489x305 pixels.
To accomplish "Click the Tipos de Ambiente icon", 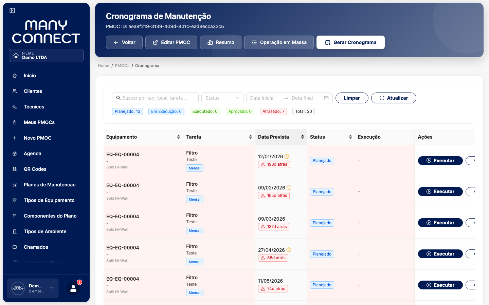I will click(15, 231).
